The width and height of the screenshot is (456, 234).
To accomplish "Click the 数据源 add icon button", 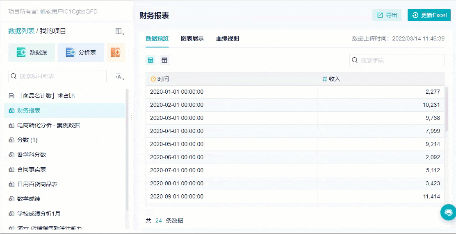I will pos(32,52).
